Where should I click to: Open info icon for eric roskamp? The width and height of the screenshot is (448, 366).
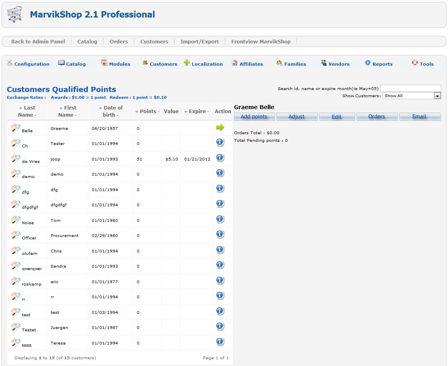[220, 281]
